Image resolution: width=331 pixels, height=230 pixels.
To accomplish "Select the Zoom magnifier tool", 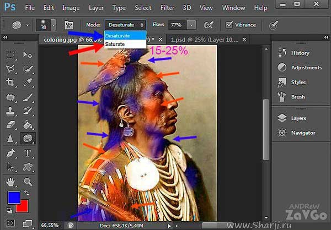I will (27, 181).
